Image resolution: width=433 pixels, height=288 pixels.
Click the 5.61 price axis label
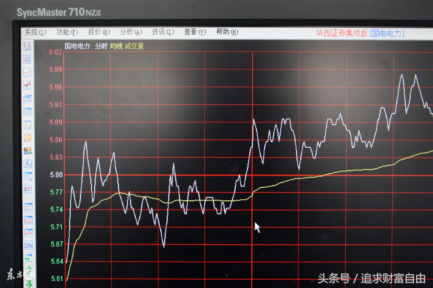(57, 279)
